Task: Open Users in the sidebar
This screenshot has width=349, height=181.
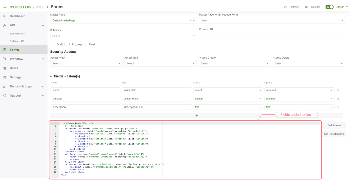Action: click(x=14, y=68)
